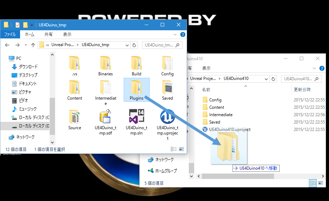329x201 pixels.
Task: Open the Customize Quick Access Toolbar arrow
Action: (32, 25)
